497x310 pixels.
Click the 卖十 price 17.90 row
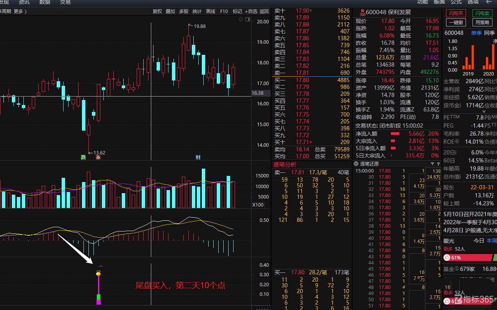pyautogui.click(x=312, y=11)
